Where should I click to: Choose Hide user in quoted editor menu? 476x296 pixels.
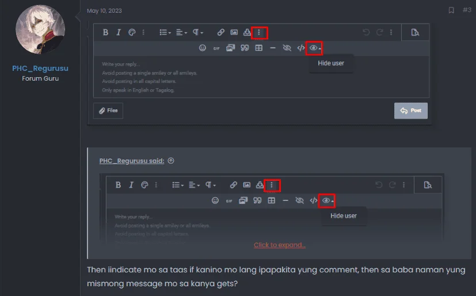344,216
